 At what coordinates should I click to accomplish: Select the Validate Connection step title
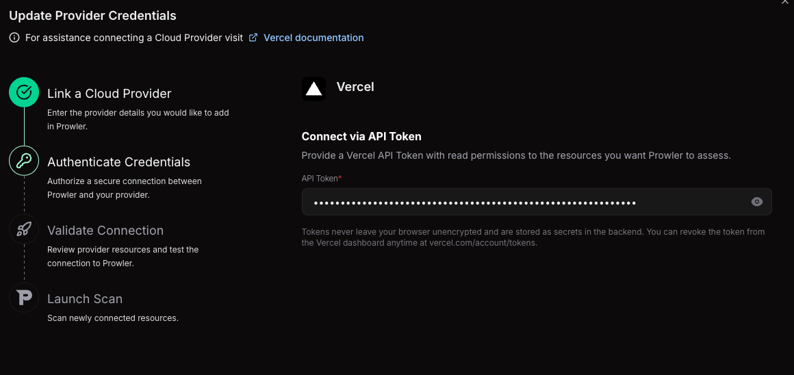pyautogui.click(x=105, y=230)
